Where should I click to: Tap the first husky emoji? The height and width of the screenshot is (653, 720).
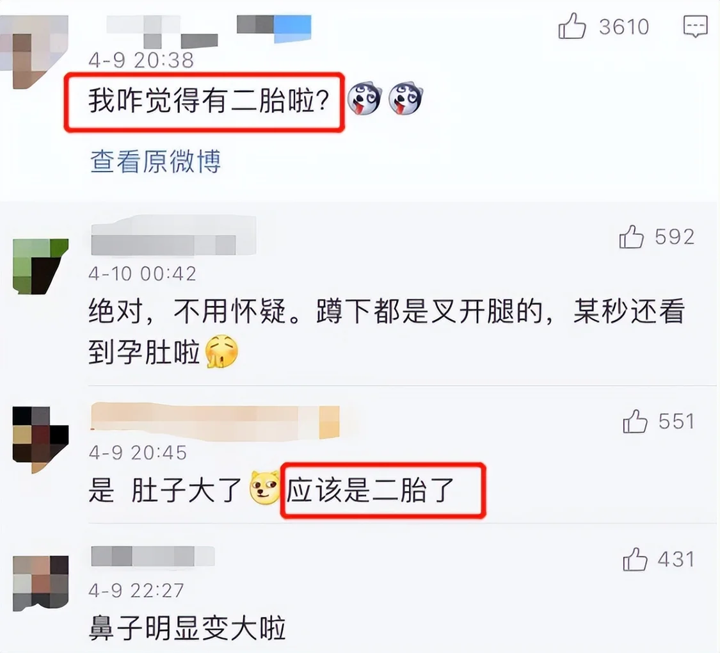(x=365, y=98)
